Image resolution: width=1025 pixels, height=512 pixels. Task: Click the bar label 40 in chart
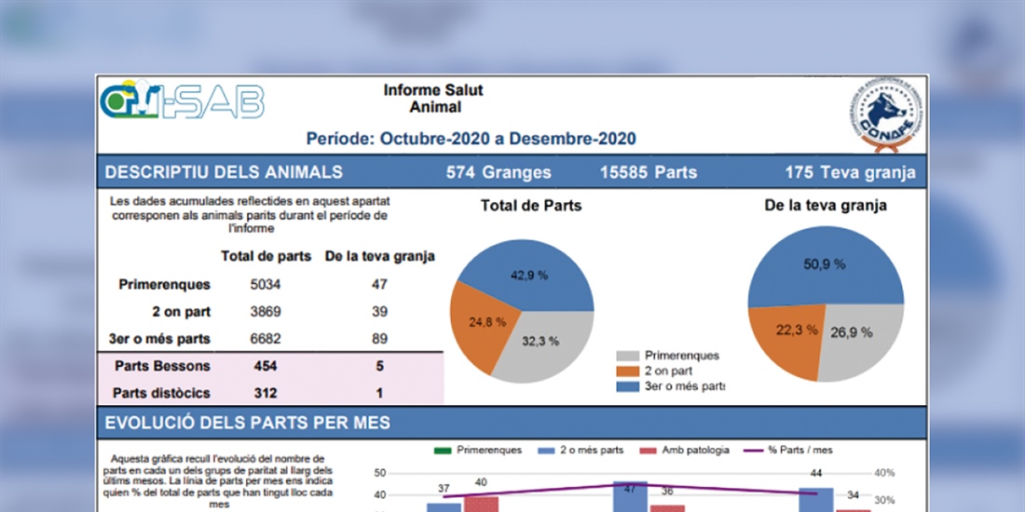481,482
